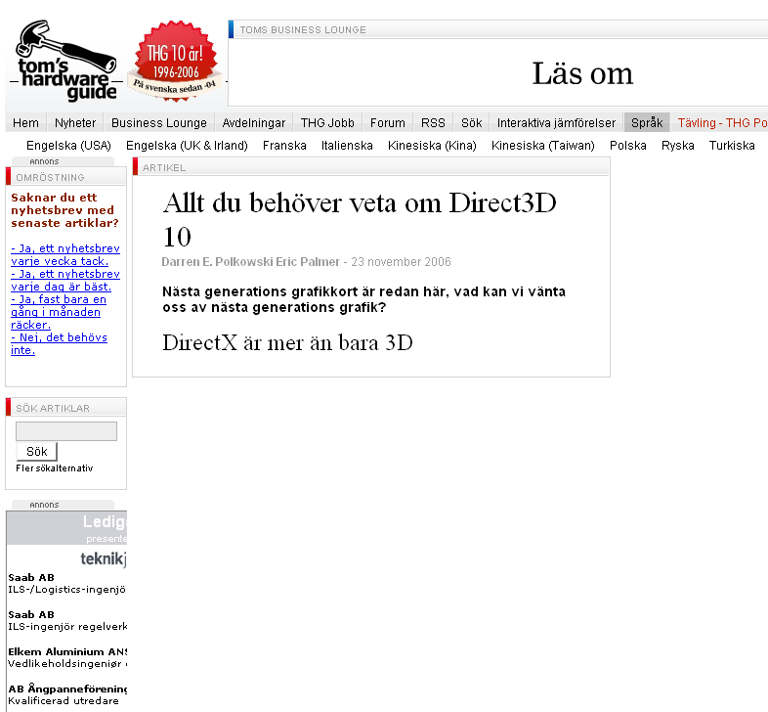Screen dimensions: 768x712
Task: Click the THG 10 år anniversary badge
Action: (175, 62)
